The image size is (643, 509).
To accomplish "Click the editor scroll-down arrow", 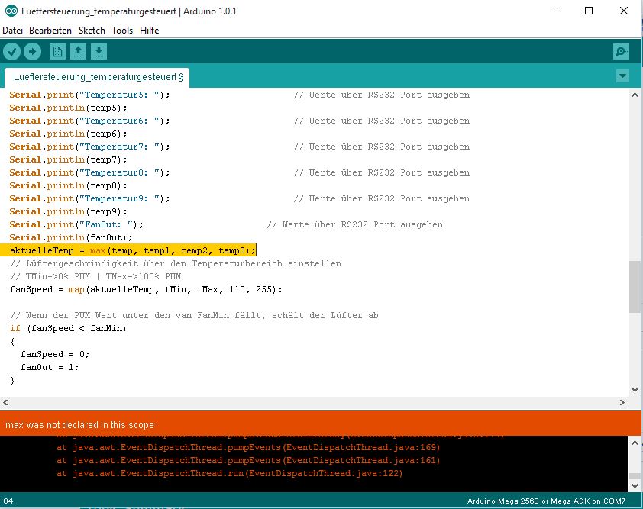I will click(635, 390).
